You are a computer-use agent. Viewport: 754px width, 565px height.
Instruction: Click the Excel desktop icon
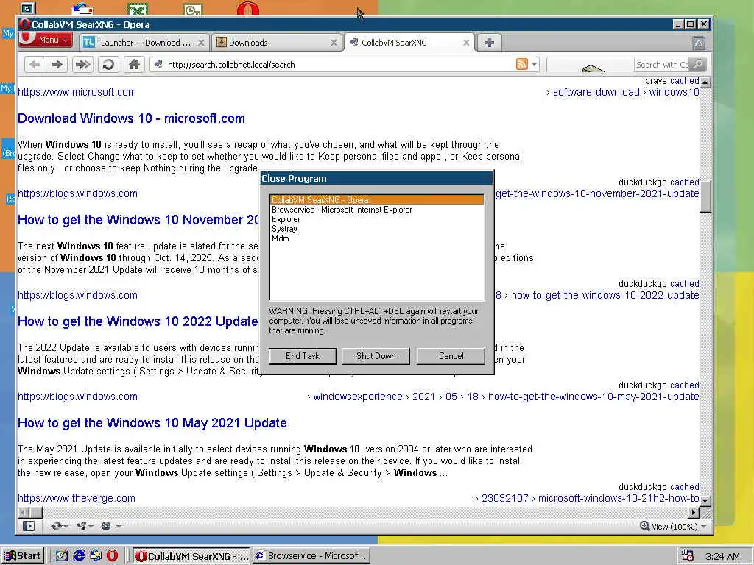tap(138, 9)
